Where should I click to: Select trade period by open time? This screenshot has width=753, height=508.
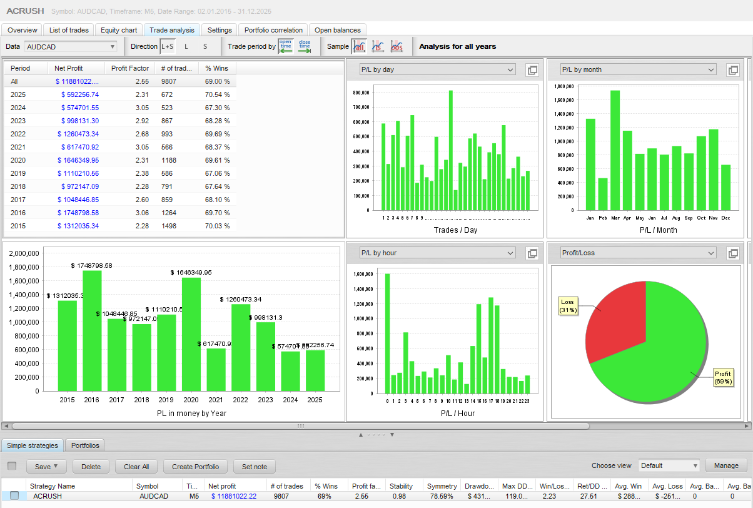click(x=285, y=46)
